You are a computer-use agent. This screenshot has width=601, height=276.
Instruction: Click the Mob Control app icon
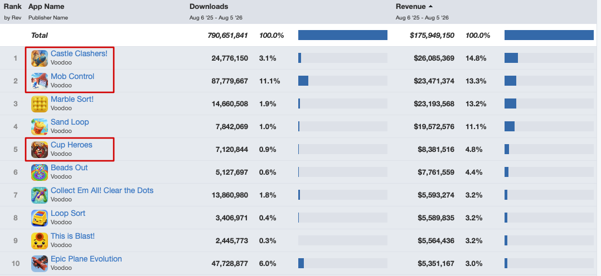40,81
